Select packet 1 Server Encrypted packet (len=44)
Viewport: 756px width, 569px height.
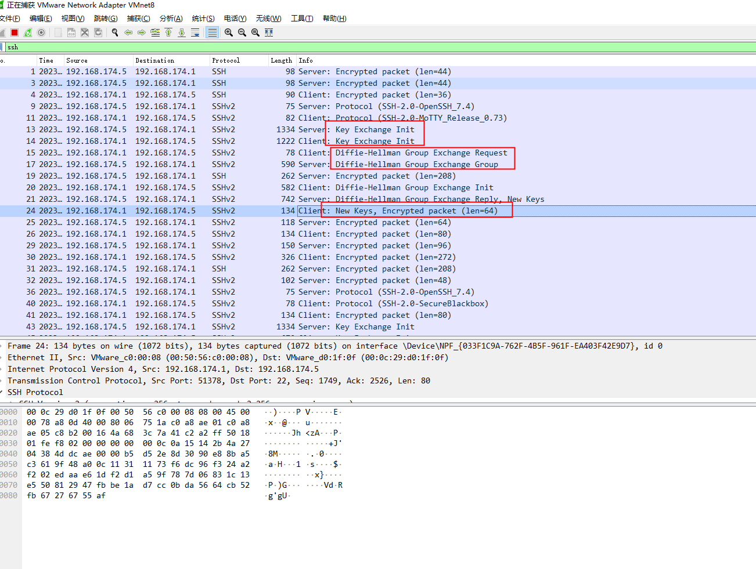coord(378,71)
